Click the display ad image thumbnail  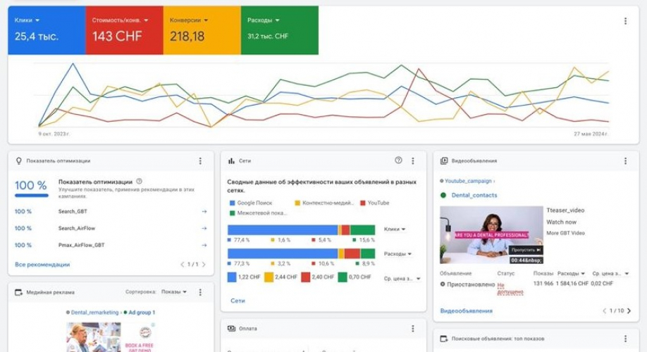(x=110, y=337)
